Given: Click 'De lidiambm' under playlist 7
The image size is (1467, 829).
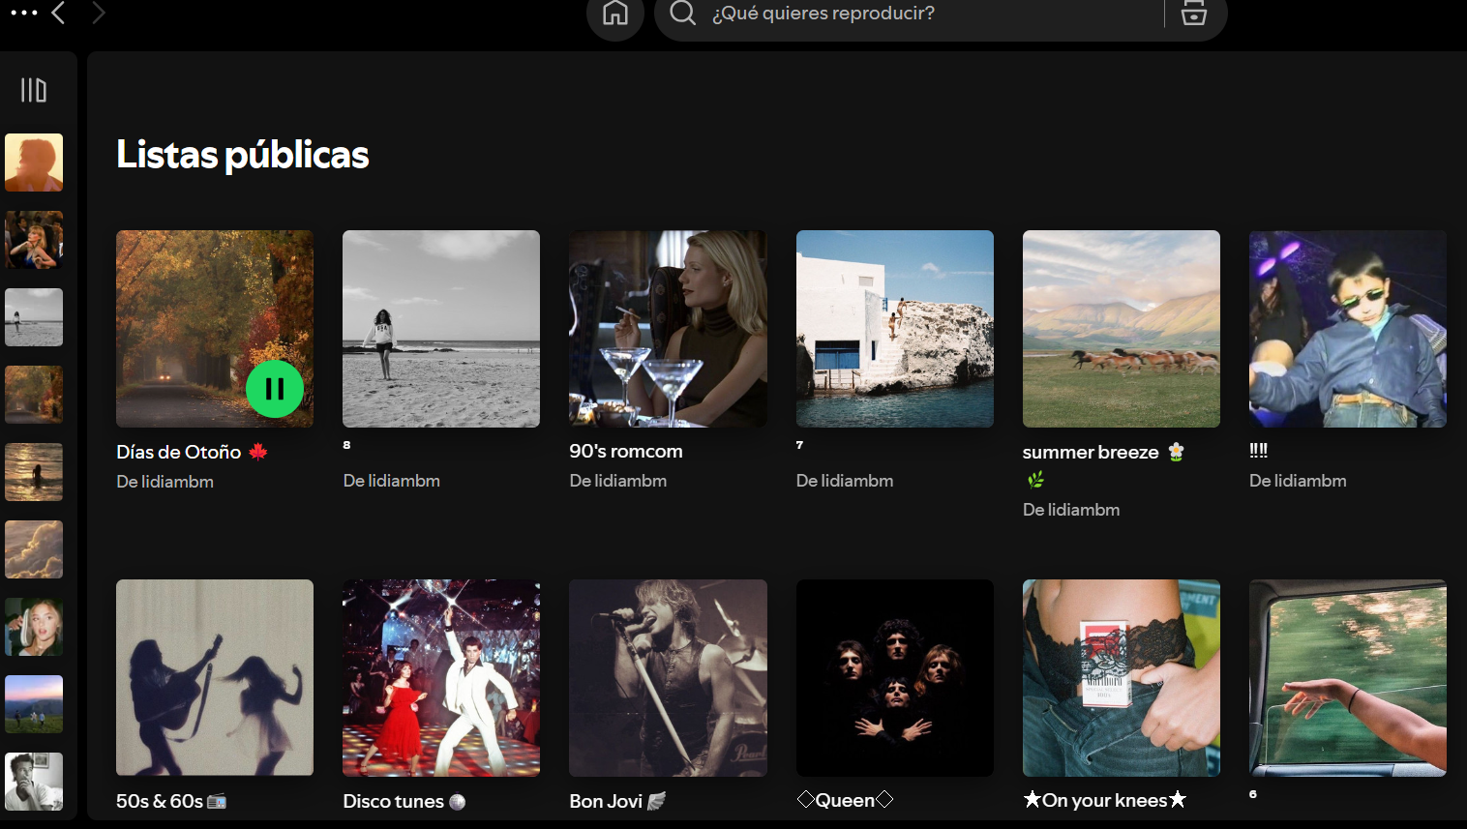Looking at the screenshot, I should (845, 481).
